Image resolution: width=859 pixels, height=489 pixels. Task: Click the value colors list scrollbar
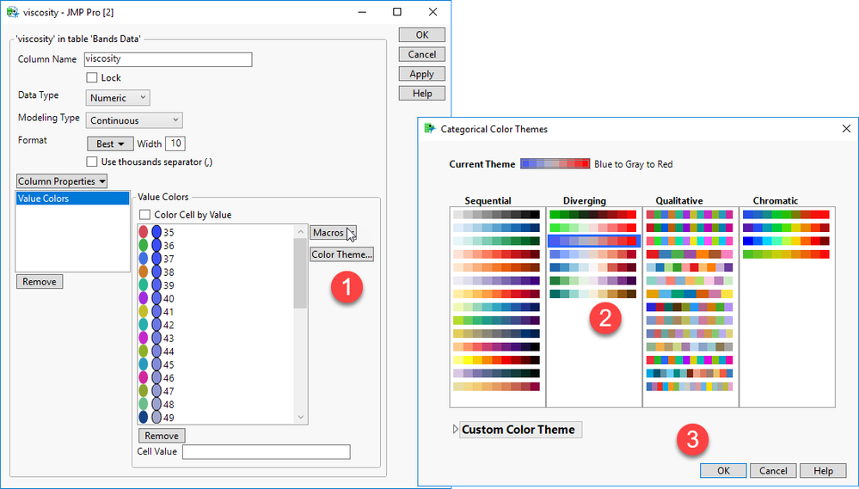pyautogui.click(x=300, y=274)
